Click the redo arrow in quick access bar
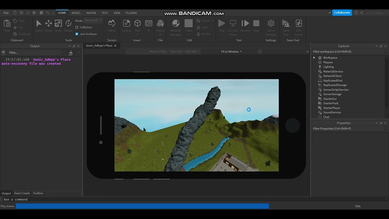 click(x=28, y=13)
